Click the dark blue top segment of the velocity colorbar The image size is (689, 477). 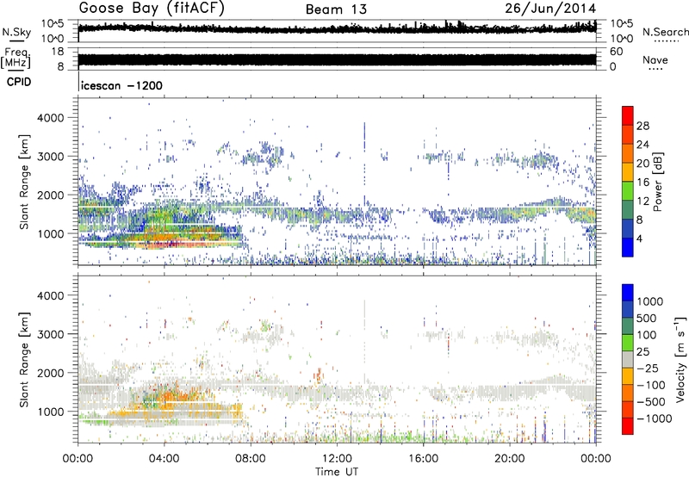coord(628,293)
